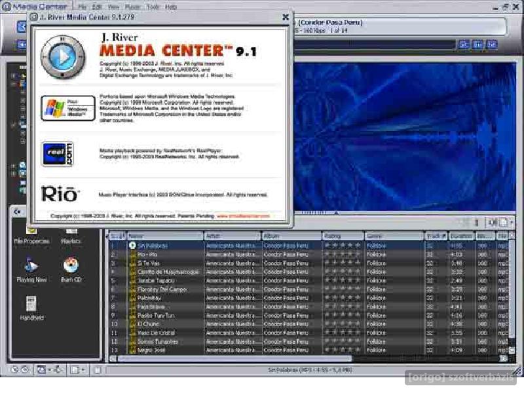Viewport: 524px width, 393px height.
Task: Click the Sin Palabras status bar text
Action: (310, 370)
